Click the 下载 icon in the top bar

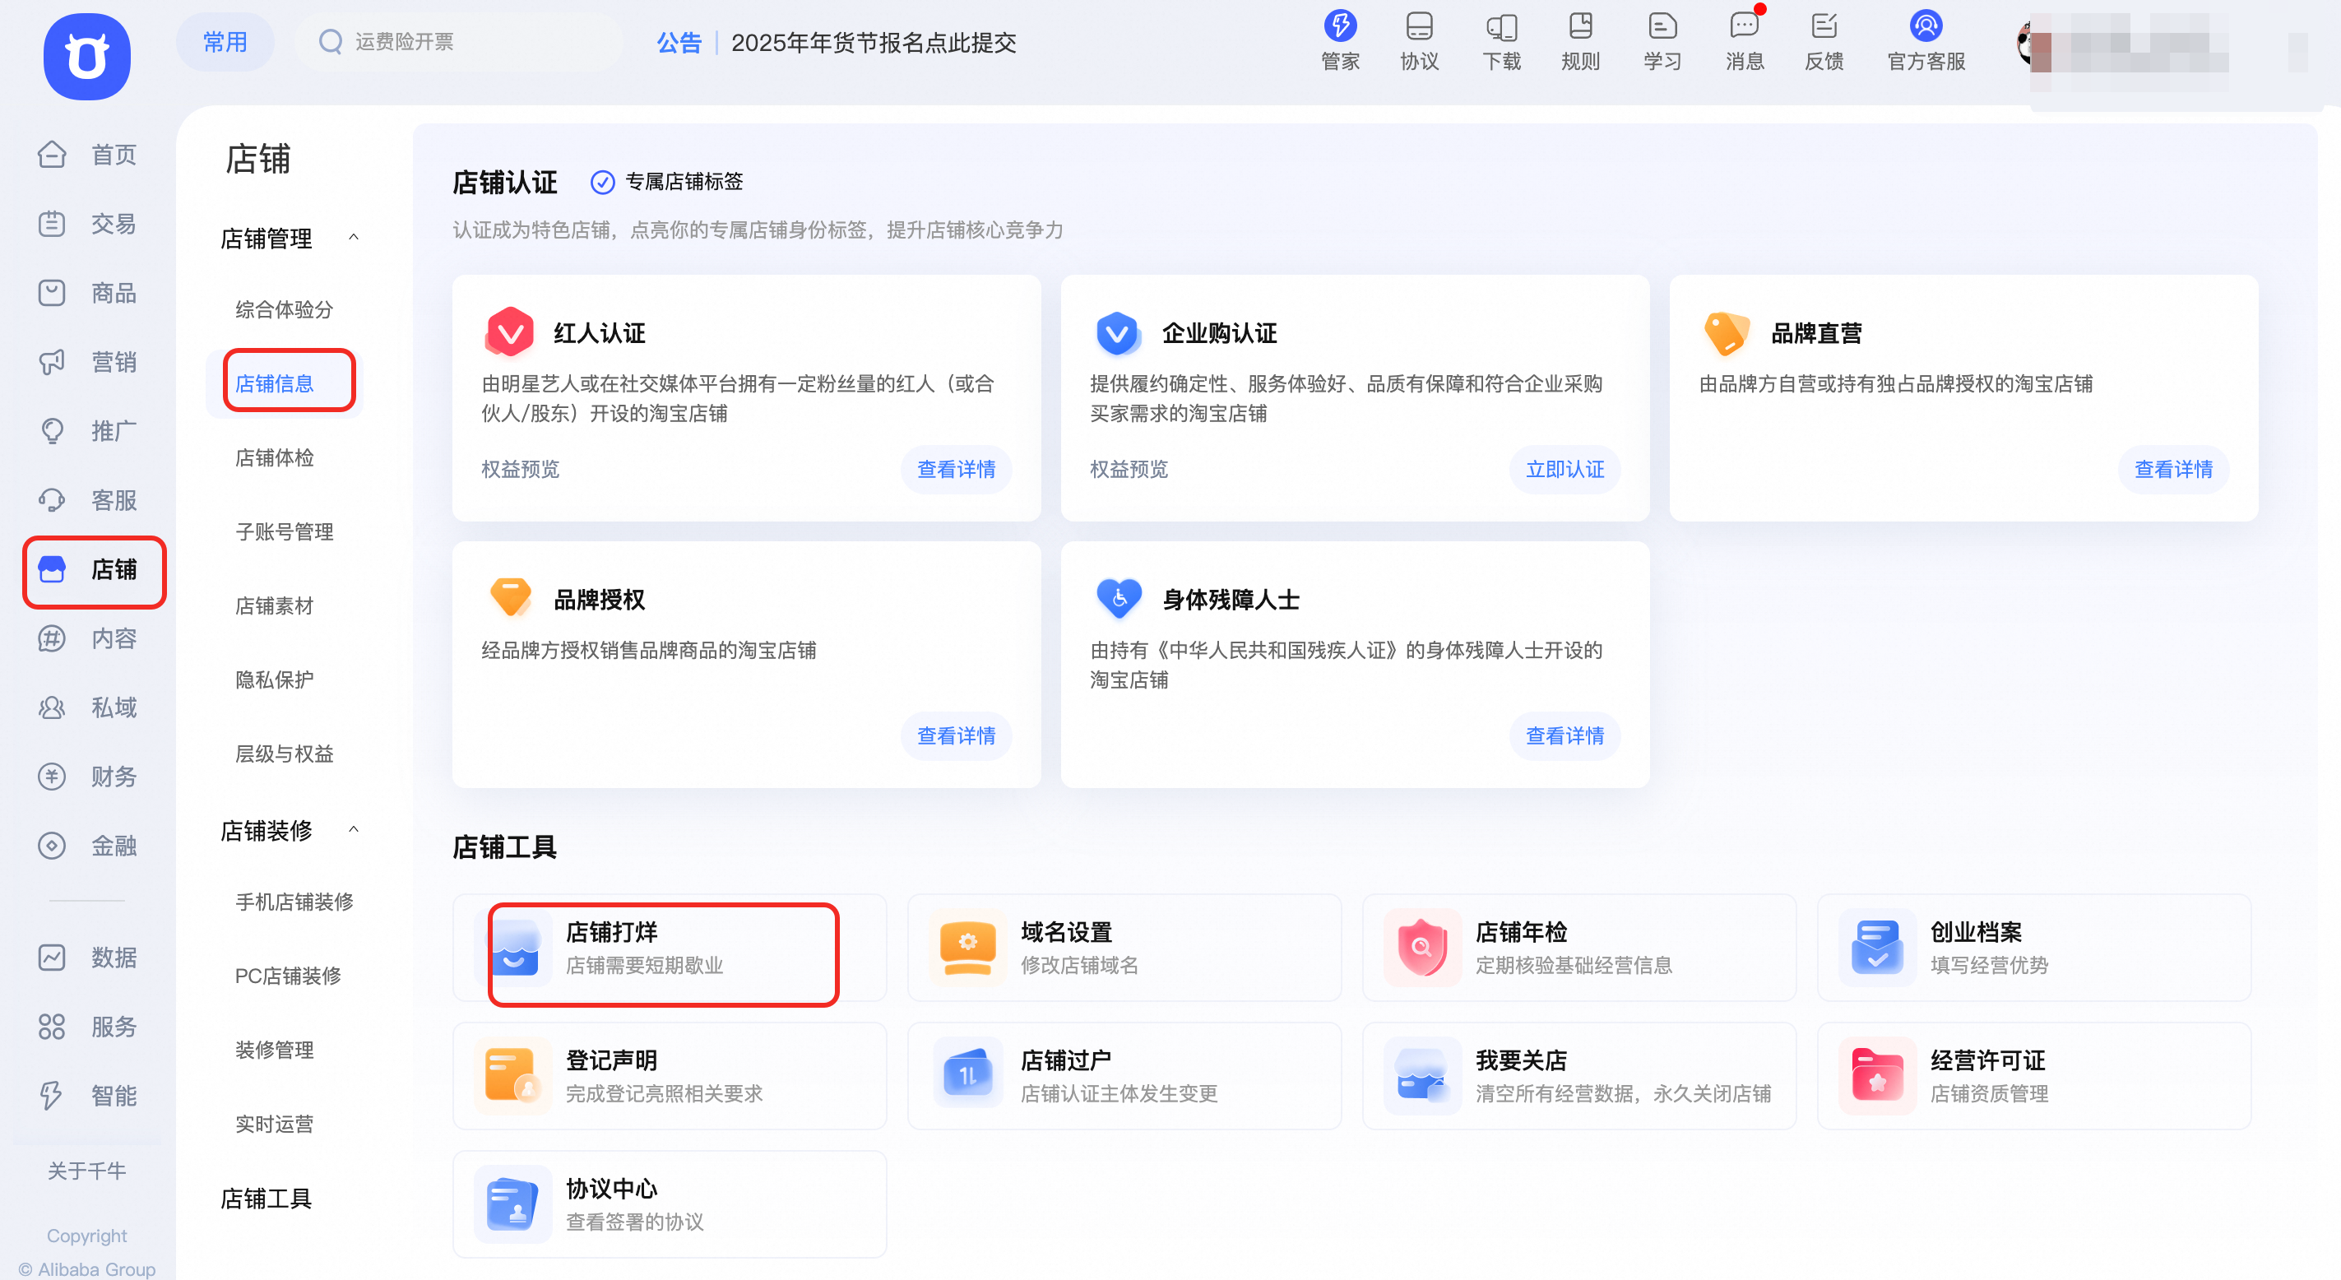[1501, 41]
